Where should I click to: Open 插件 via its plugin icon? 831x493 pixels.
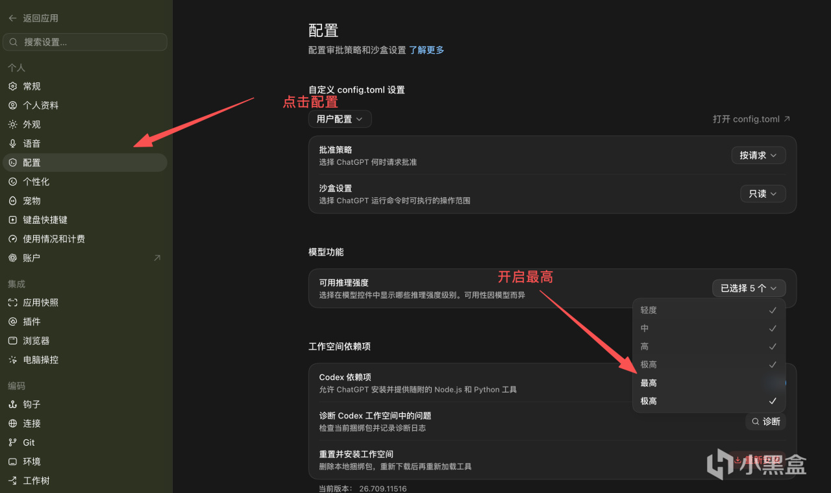pos(12,322)
